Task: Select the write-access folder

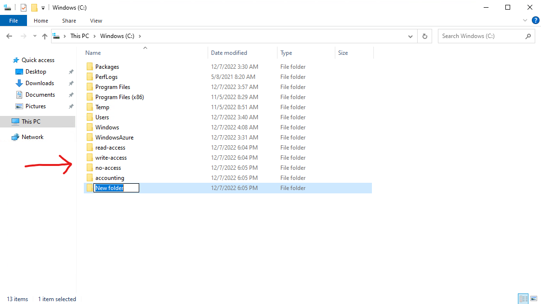Action: click(x=111, y=158)
